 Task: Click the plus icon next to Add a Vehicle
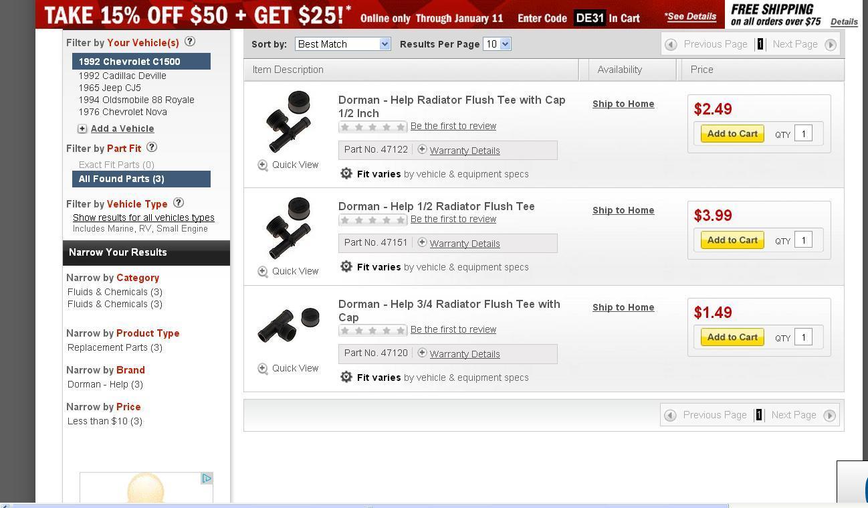[x=82, y=129]
